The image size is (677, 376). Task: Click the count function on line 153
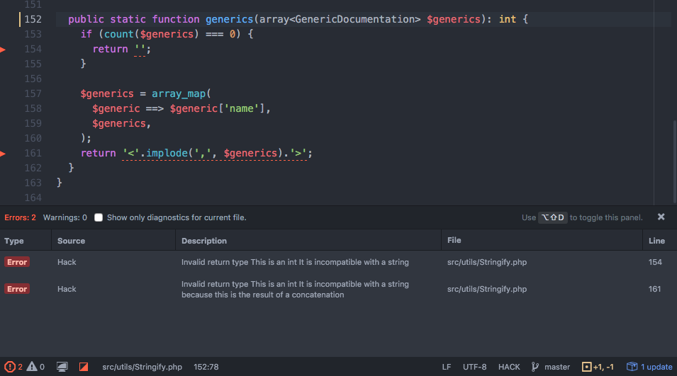[x=118, y=34]
